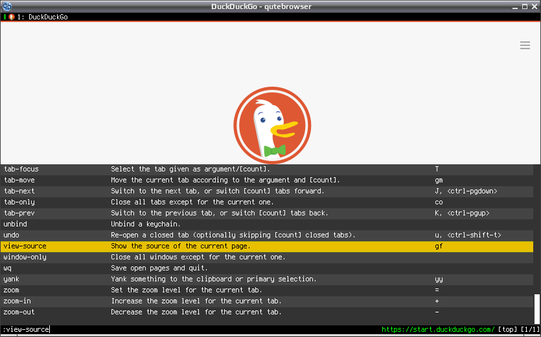Image resolution: width=541 pixels, height=337 pixels.
Task: Minimize the qutebrowser window
Action: (x=515, y=6)
